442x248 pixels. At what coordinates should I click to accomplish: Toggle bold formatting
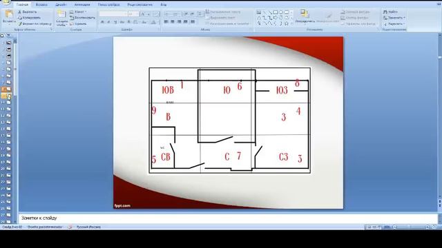pyautogui.click(x=102, y=21)
